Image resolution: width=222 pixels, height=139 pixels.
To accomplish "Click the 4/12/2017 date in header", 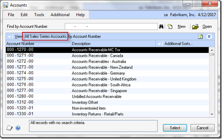I will [x=207, y=15].
